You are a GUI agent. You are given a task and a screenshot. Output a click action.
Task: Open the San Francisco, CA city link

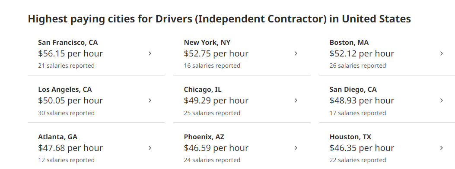(68, 43)
